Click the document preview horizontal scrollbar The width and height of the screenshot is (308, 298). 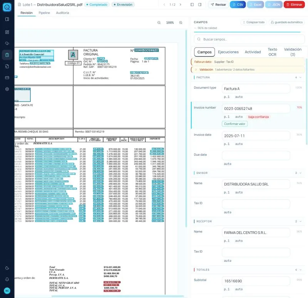pyautogui.click(x=118, y=296)
